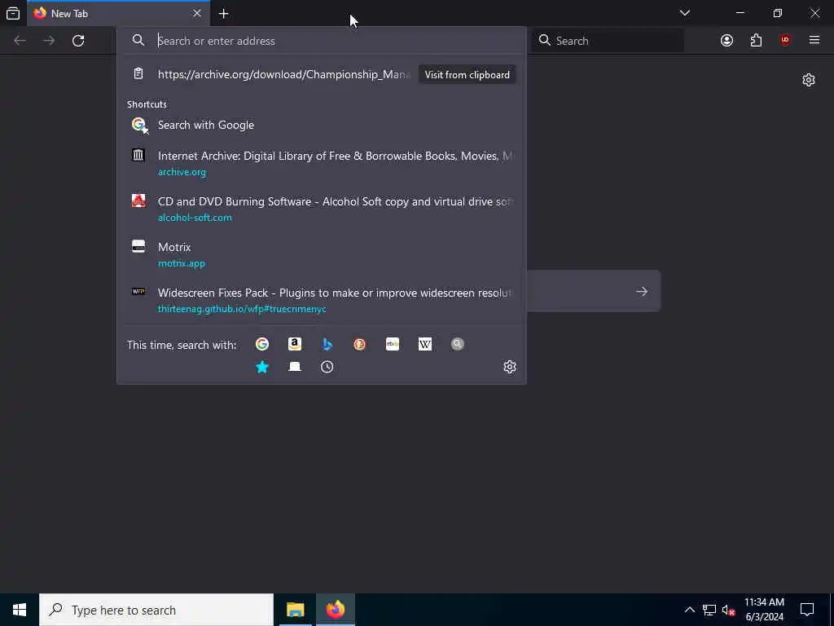Viewport: 834px width, 626px height.
Task: Click the Firefox taskbar icon
Action: click(335, 610)
